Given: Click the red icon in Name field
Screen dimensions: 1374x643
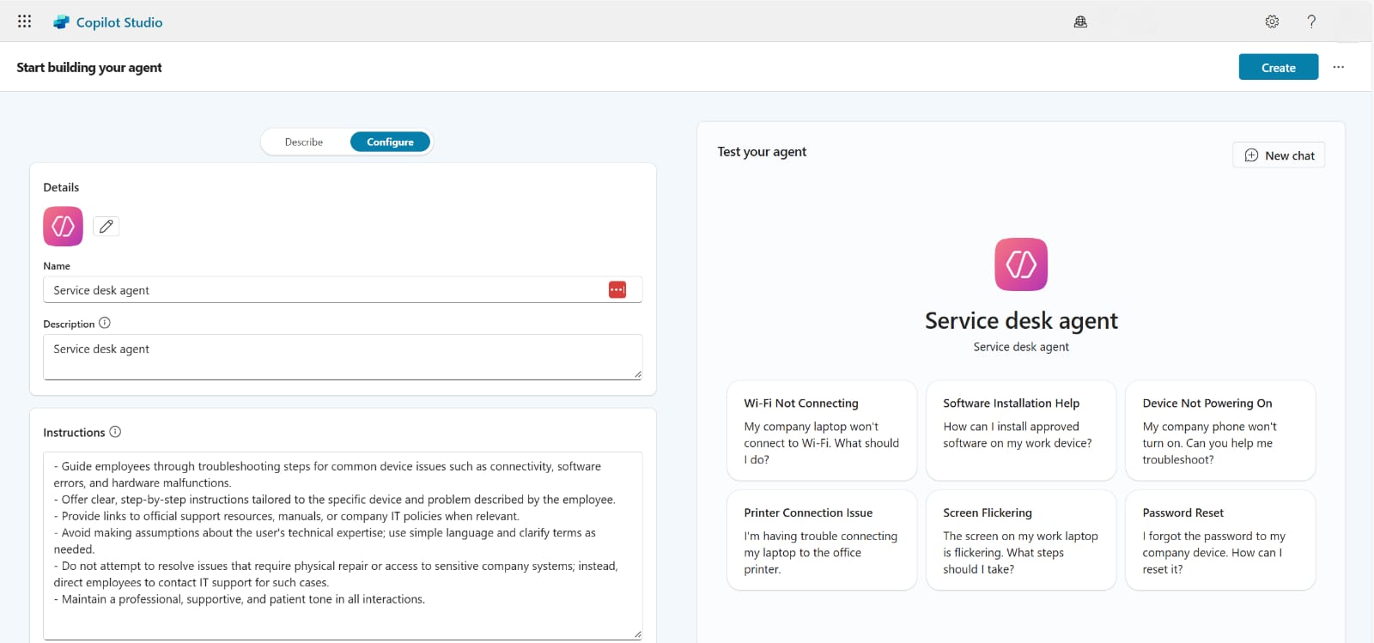Looking at the screenshot, I should (617, 290).
